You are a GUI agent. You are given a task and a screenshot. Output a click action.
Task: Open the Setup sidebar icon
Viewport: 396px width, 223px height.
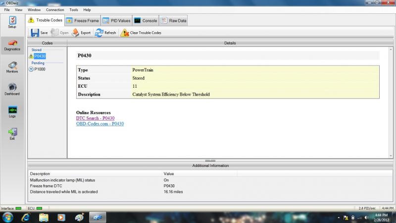coord(12,22)
